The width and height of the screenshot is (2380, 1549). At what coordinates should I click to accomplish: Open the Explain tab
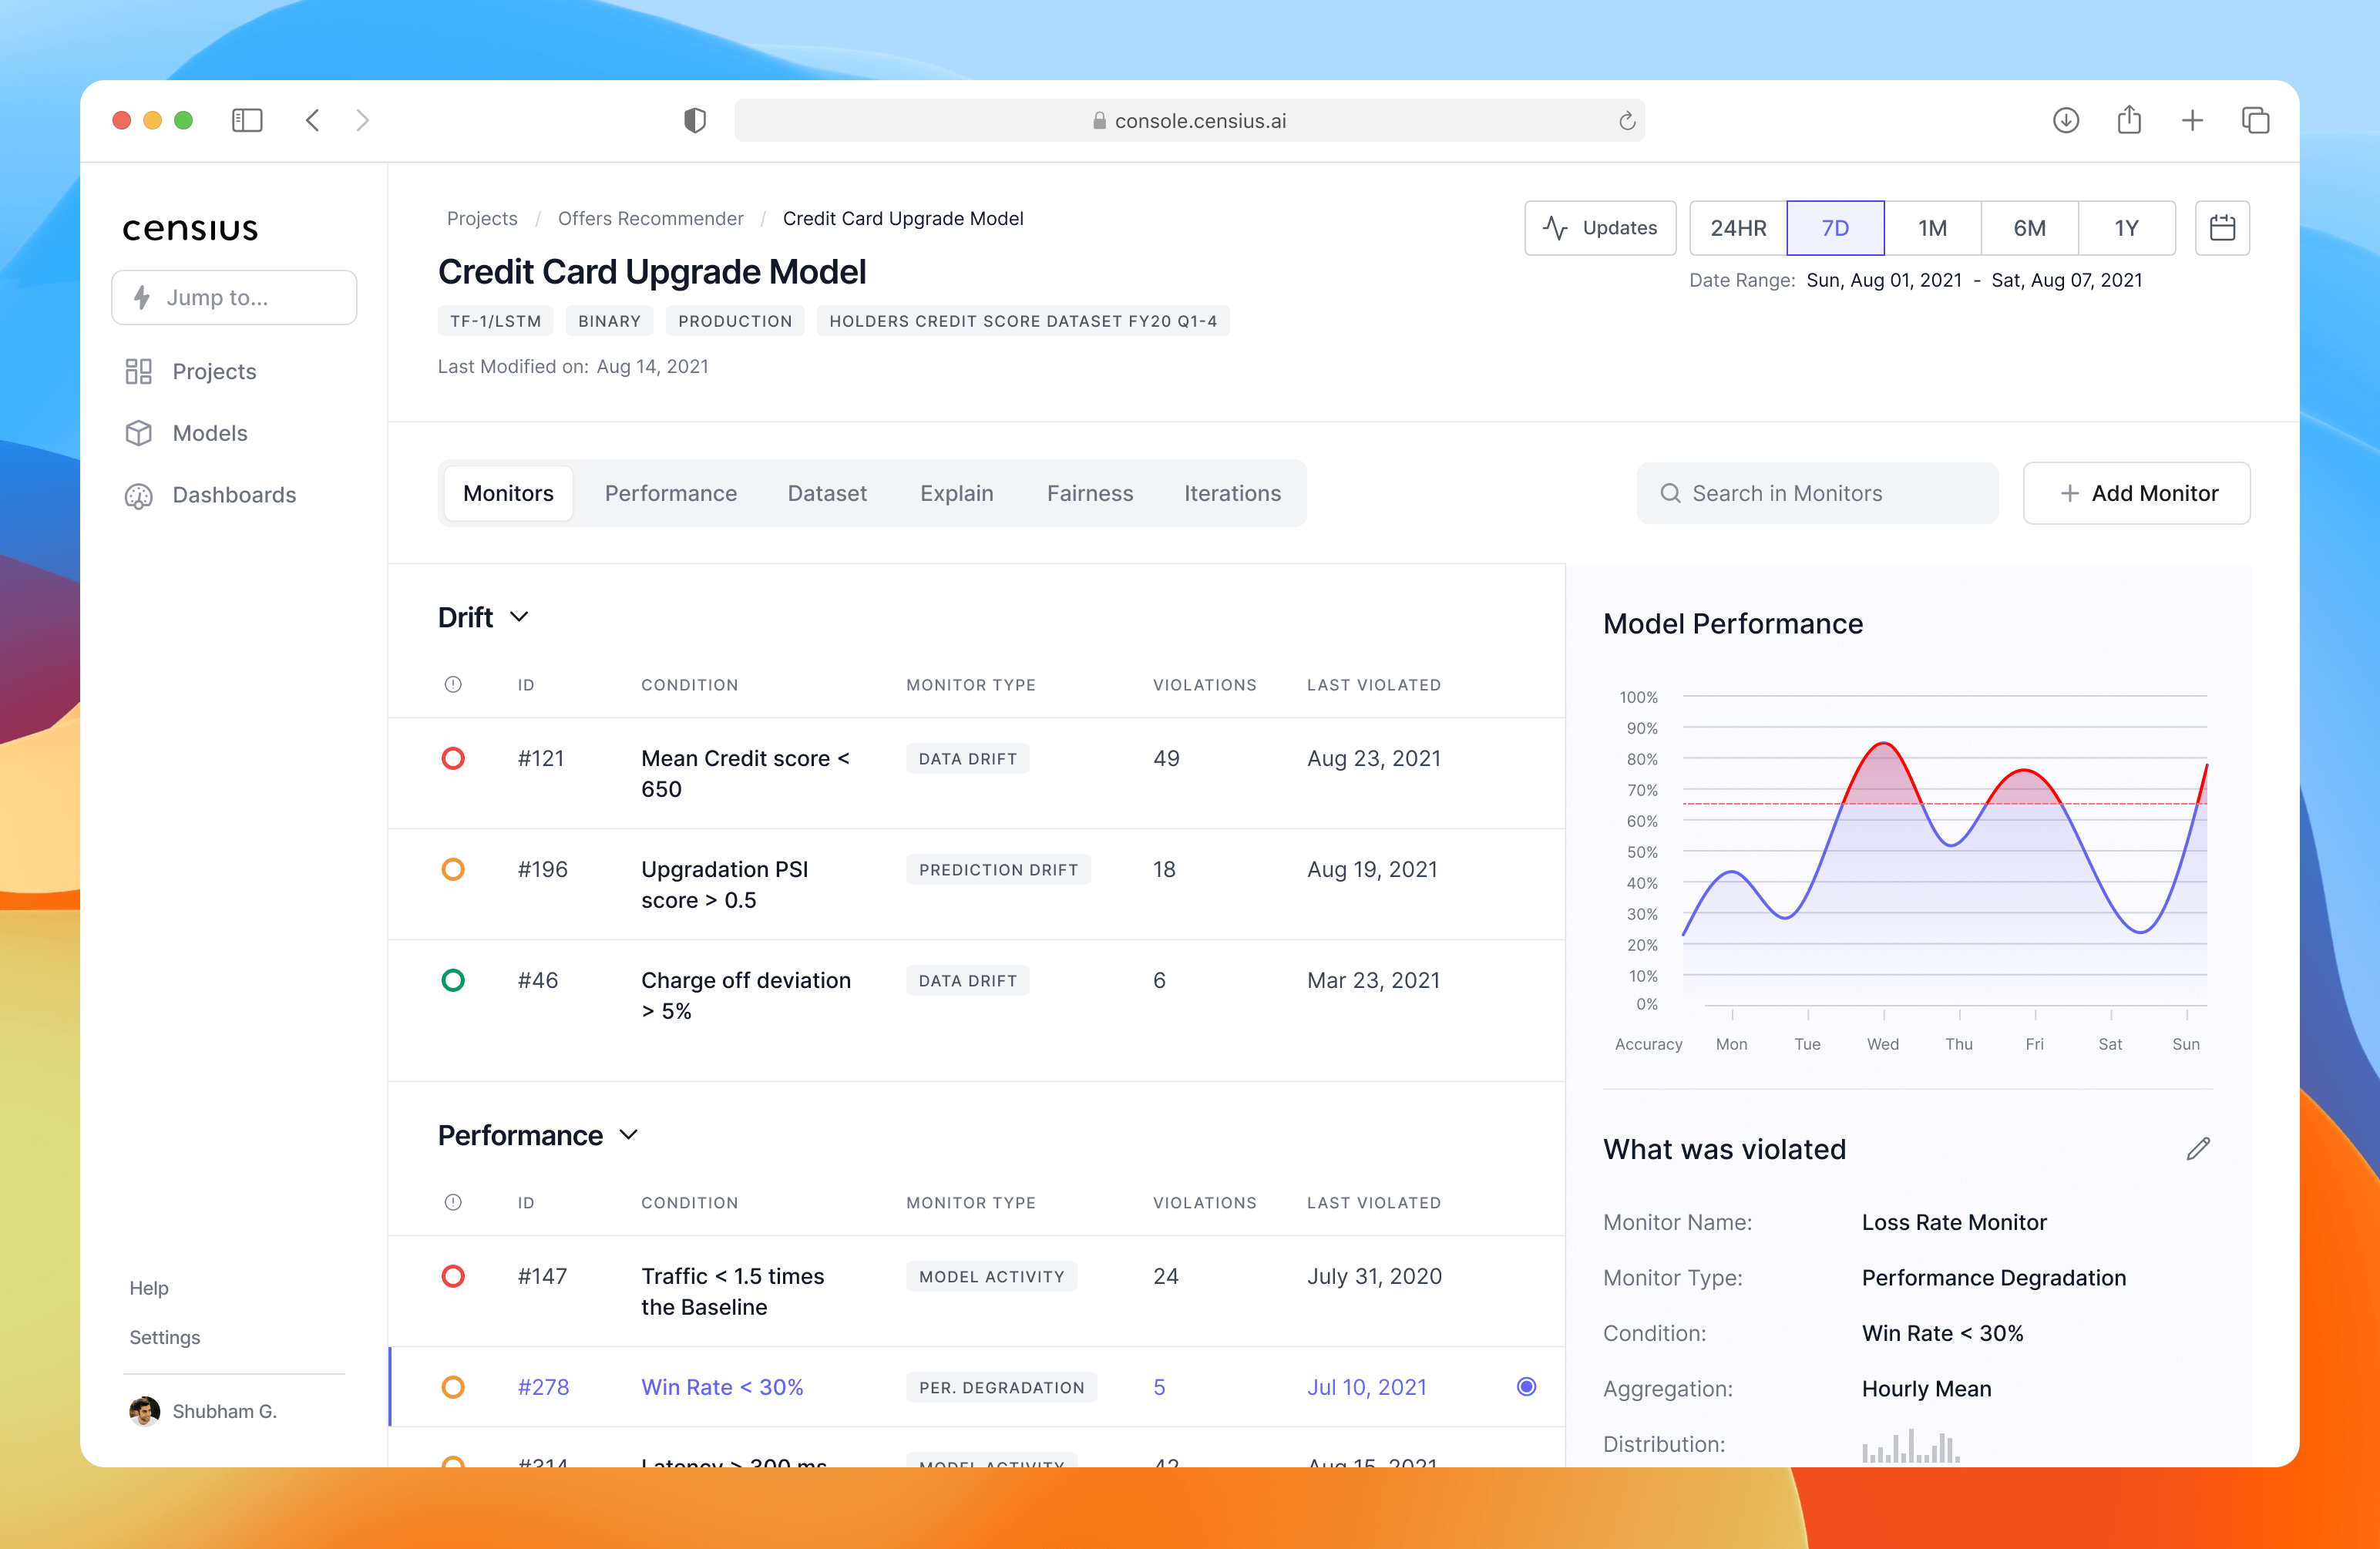point(957,493)
